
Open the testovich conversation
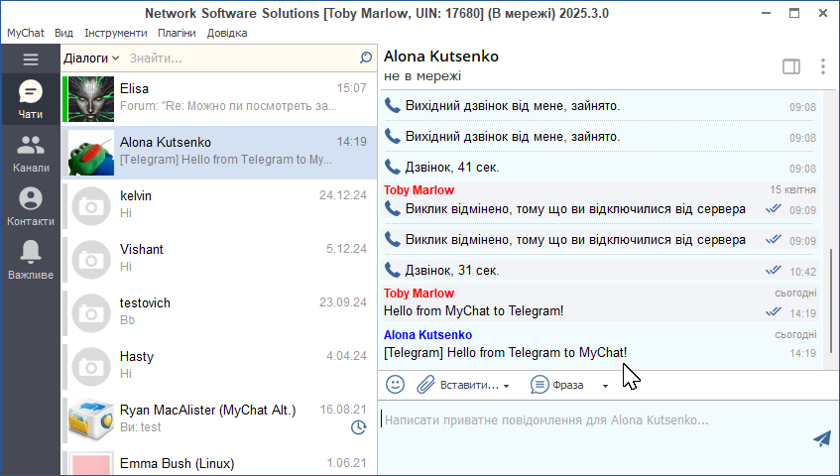click(x=219, y=313)
